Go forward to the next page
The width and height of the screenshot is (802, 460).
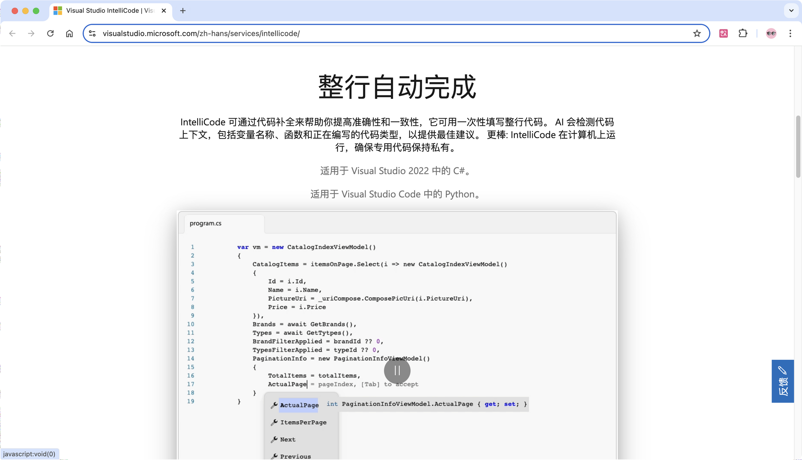31,33
